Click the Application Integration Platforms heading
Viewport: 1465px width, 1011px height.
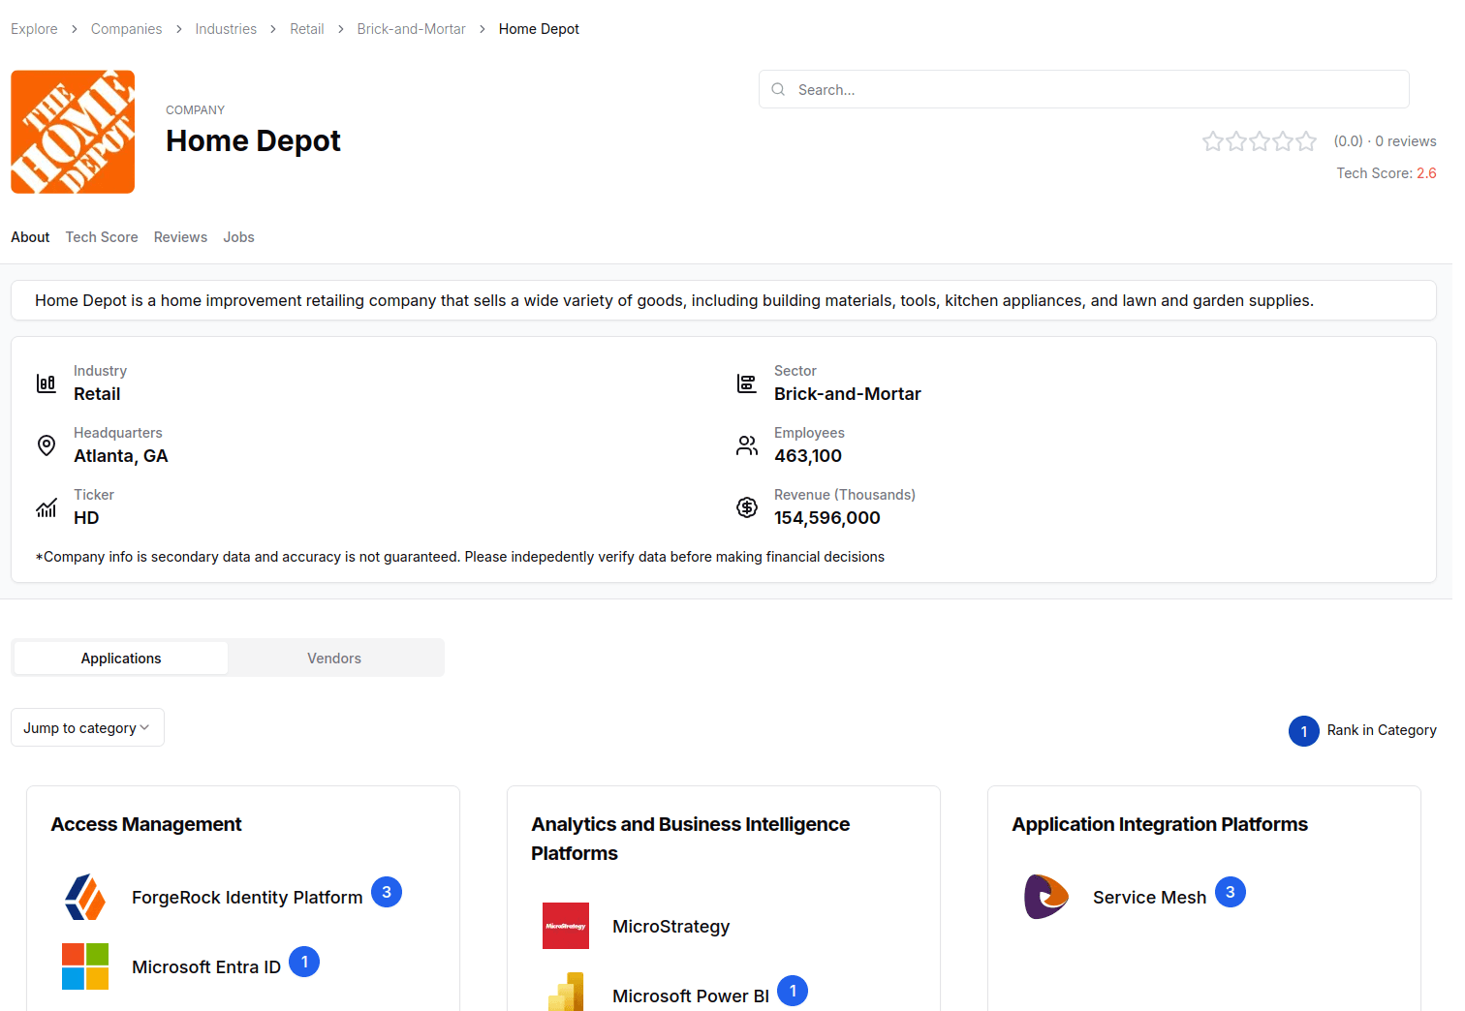(x=1160, y=824)
